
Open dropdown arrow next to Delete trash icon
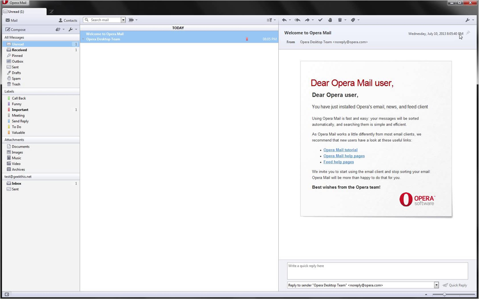(345, 20)
